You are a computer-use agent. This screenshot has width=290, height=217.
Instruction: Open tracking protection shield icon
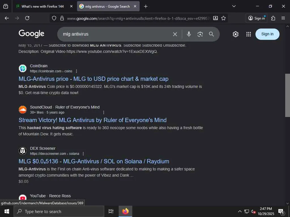pos(54,18)
